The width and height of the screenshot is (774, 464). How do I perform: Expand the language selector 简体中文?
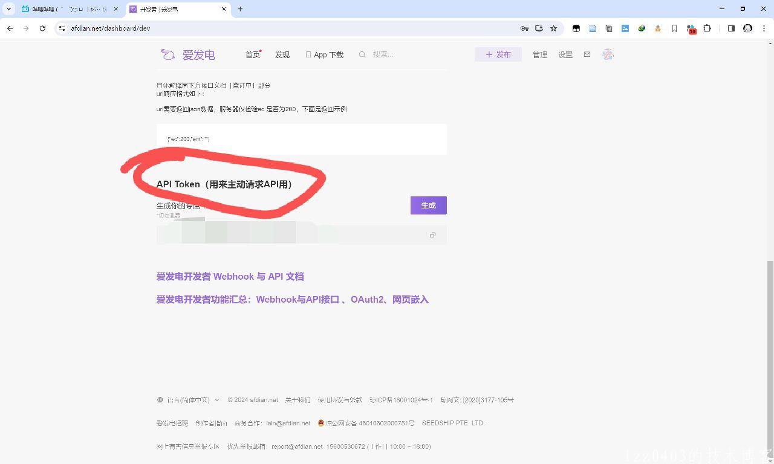pyautogui.click(x=188, y=400)
